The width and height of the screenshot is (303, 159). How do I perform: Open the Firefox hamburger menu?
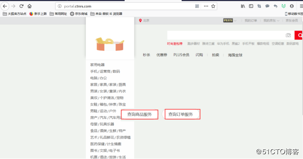[x=301, y=6]
